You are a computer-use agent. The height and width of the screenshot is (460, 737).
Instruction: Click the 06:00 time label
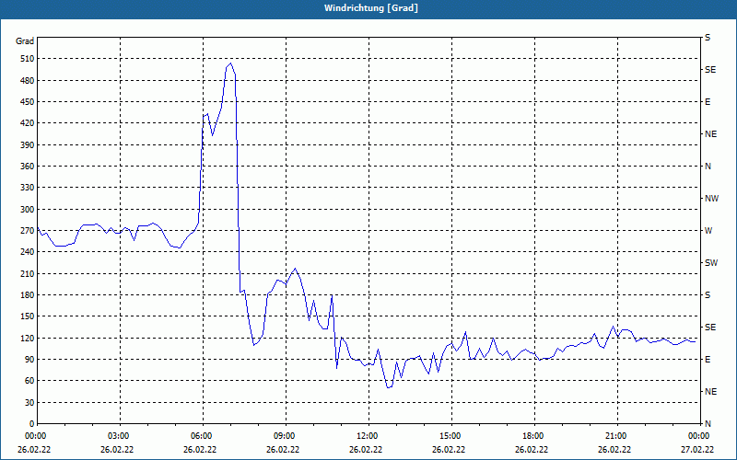click(x=203, y=435)
